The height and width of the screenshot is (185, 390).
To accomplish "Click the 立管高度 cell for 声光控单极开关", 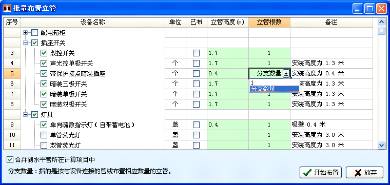I will coord(227,64).
